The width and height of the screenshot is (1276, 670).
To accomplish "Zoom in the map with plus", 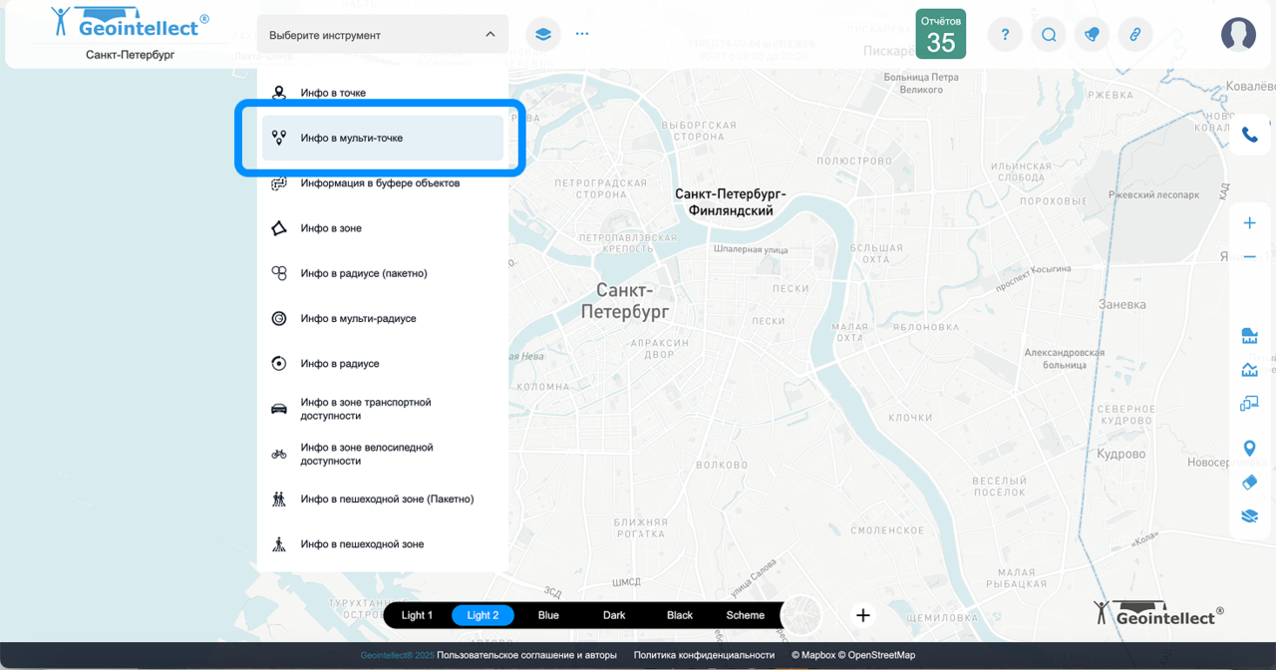I will click(x=1249, y=223).
